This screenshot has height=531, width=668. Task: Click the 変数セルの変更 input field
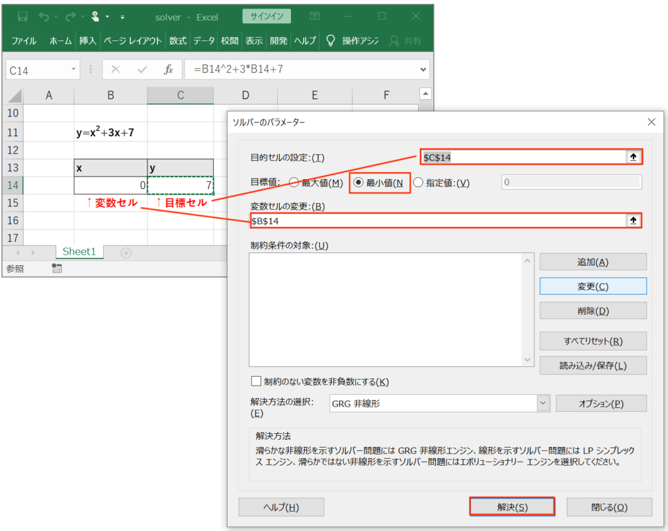pos(437,221)
